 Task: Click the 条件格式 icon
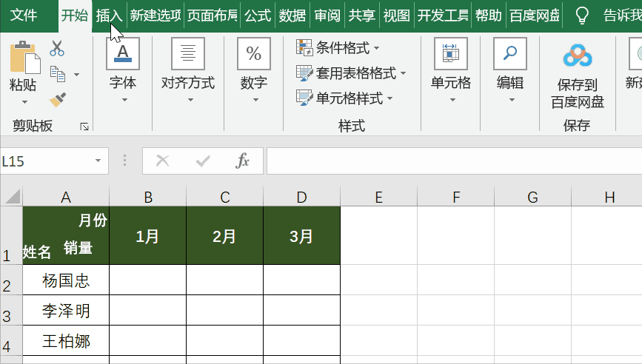[304, 47]
